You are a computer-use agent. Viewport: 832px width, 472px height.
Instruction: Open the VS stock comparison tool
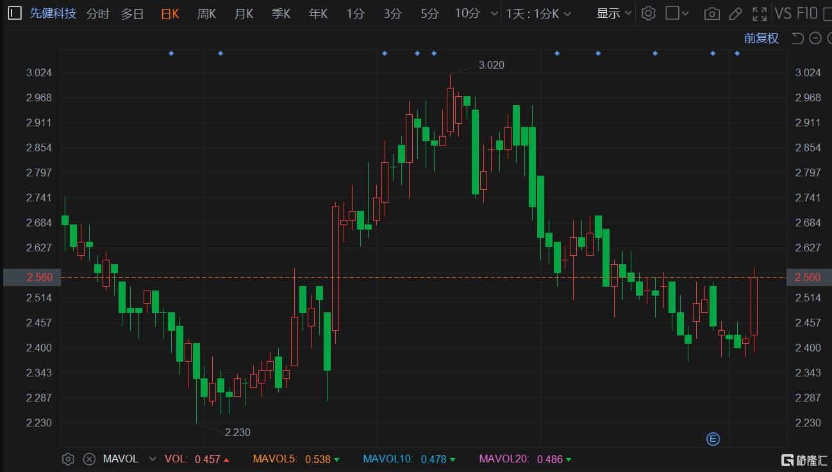[783, 13]
